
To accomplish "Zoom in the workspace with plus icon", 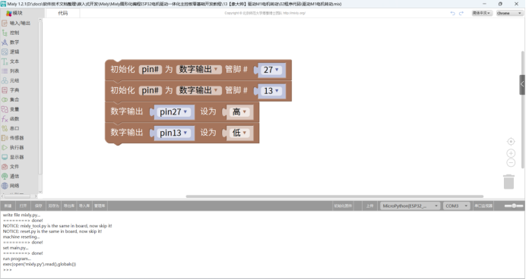I will tap(511, 153).
